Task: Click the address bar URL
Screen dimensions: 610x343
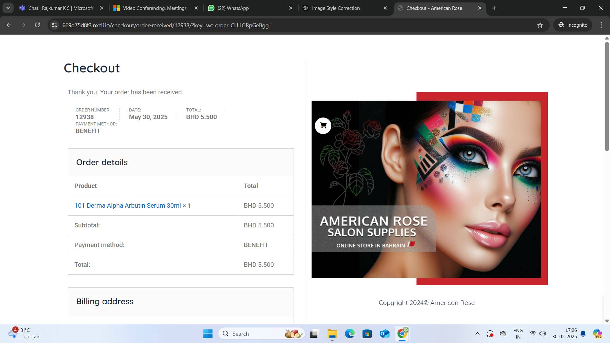Action: coord(166,25)
